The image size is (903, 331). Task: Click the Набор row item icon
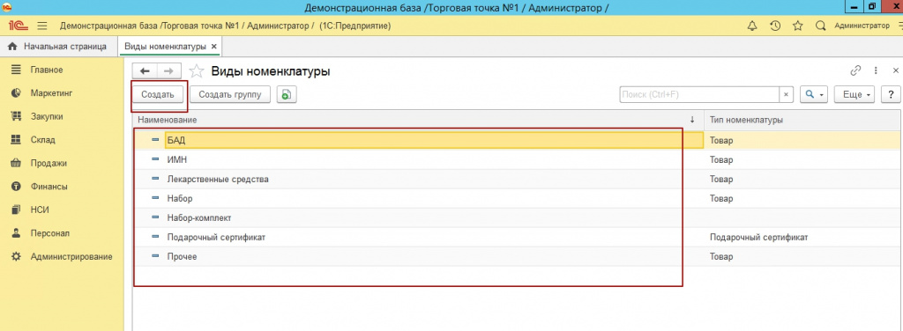(x=155, y=198)
